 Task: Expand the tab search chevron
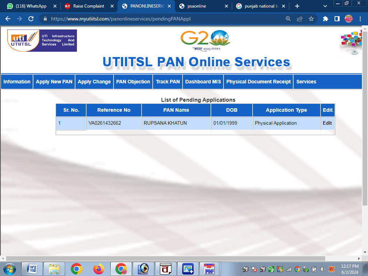[325, 6]
